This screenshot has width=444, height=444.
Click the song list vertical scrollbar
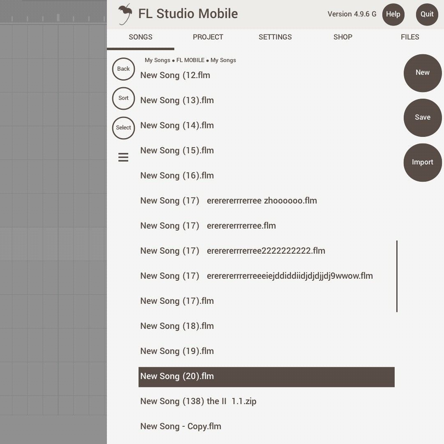[x=397, y=276]
